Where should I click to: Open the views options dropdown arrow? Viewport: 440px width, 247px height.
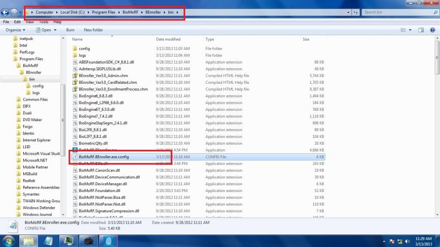pyautogui.click(x=410, y=30)
